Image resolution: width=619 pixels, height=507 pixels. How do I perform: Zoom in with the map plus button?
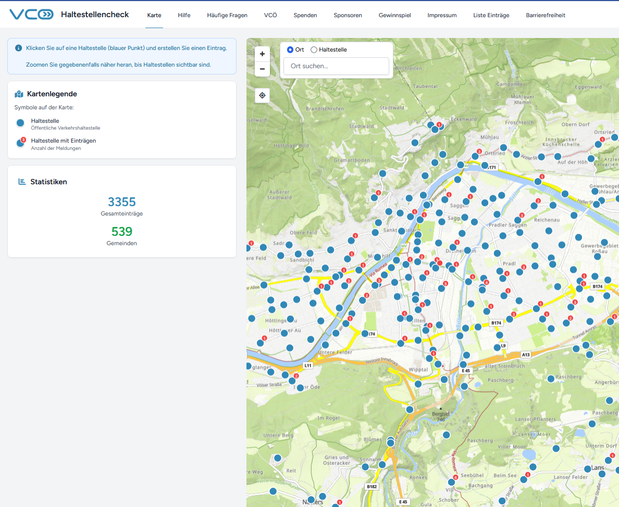pyautogui.click(x=262, y=54)
